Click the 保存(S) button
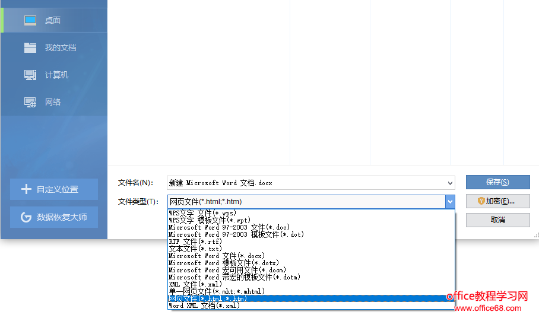This screenshot has width=539, height=318. [x=498, y=182]
